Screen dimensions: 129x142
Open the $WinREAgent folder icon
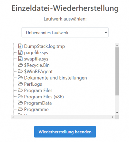[20, 71]
